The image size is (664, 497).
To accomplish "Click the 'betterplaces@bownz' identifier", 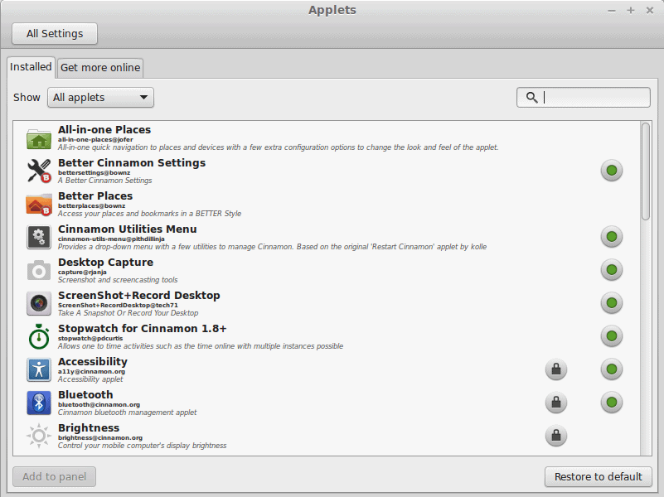I will click(91, 206).
